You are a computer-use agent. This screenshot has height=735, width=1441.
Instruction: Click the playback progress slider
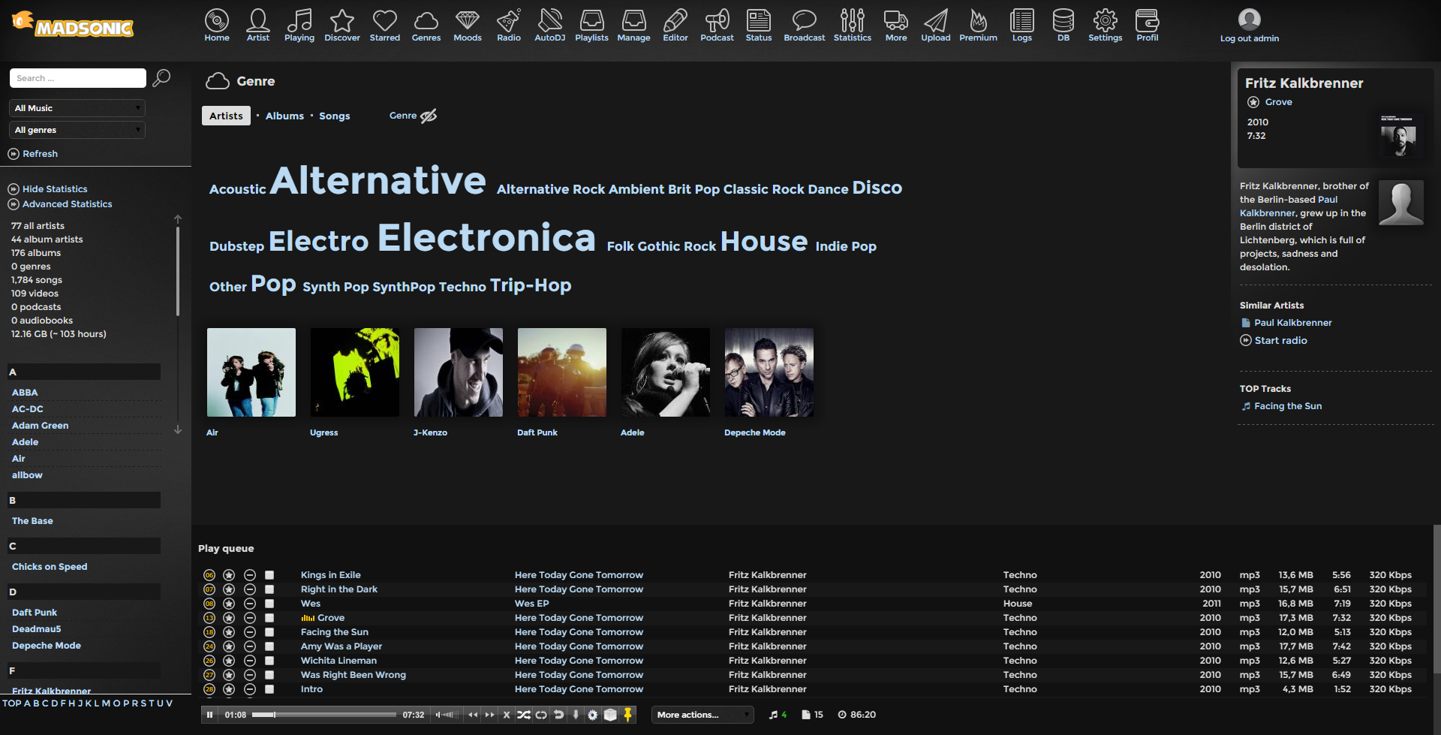tap(323, 715)
